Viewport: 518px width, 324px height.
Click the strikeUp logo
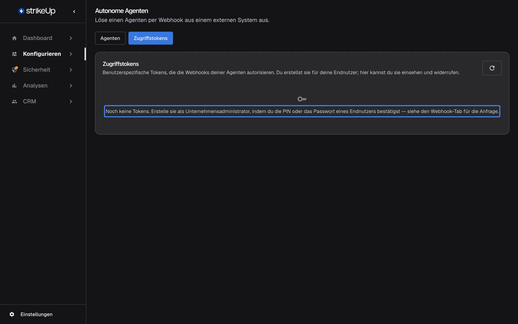pos(37,11)
